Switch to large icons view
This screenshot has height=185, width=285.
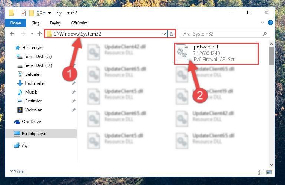point(269,172)
